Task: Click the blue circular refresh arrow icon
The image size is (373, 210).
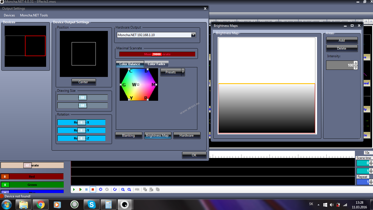Action: click(115, 189)
